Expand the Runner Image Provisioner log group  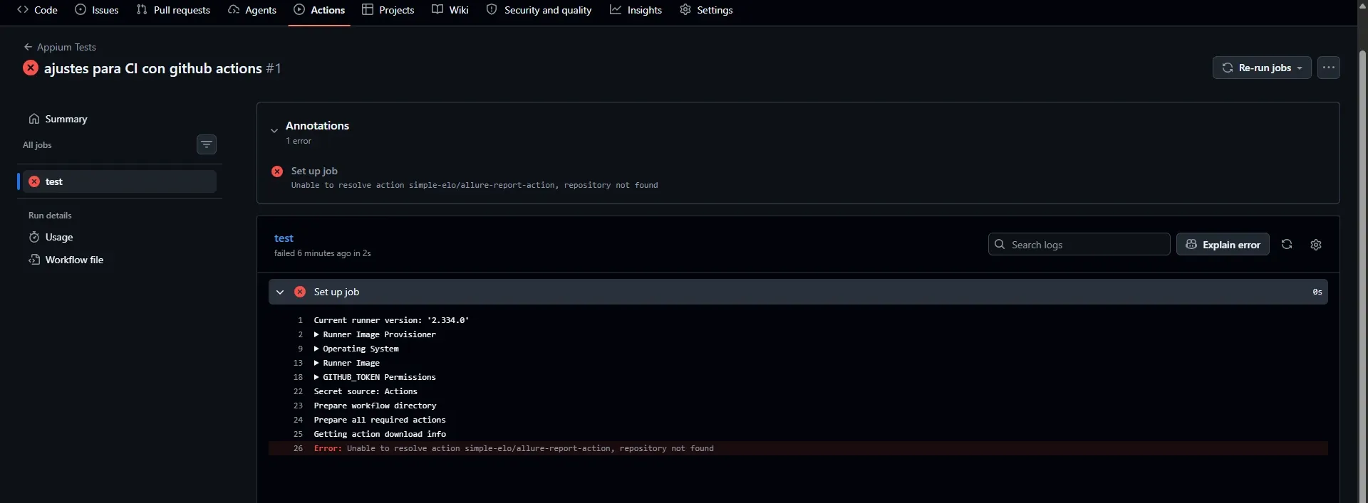375,334
